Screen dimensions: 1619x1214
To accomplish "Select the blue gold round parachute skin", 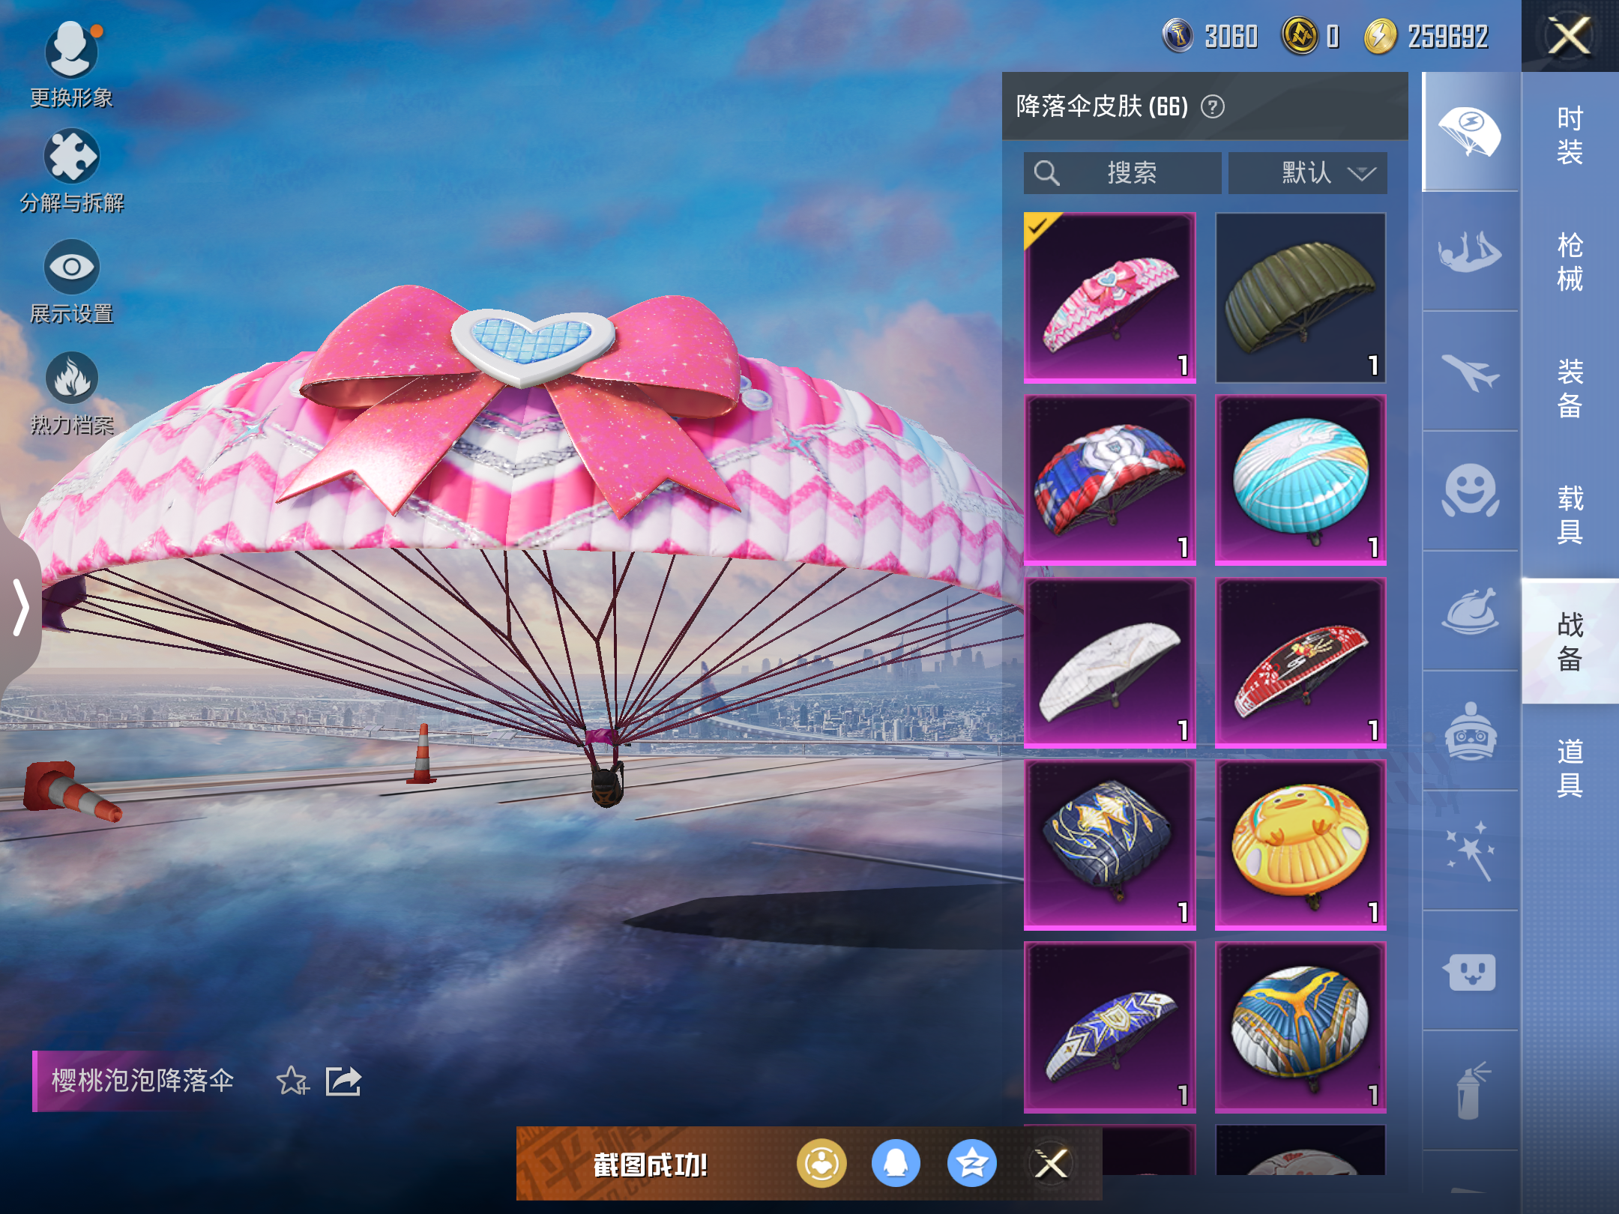I will tap(1300, 1027).
